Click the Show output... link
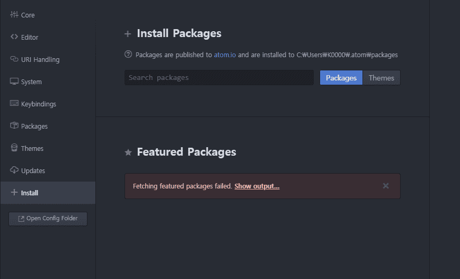 [x=257, y=186]
